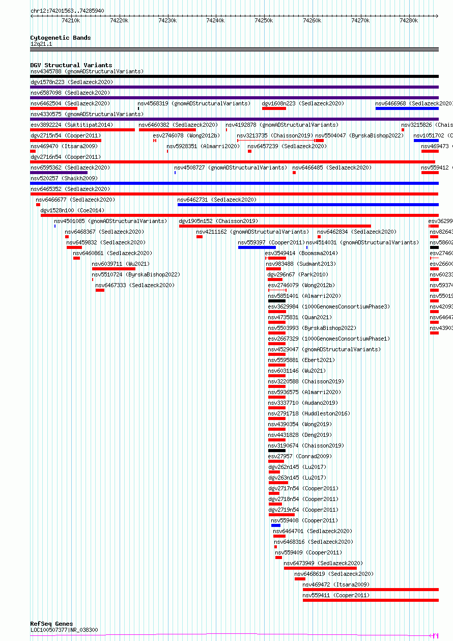Select variant nsv3215826 label
The width and height of the screenshot is (453, 641).
pyautogui.click(x=427, y=125)
